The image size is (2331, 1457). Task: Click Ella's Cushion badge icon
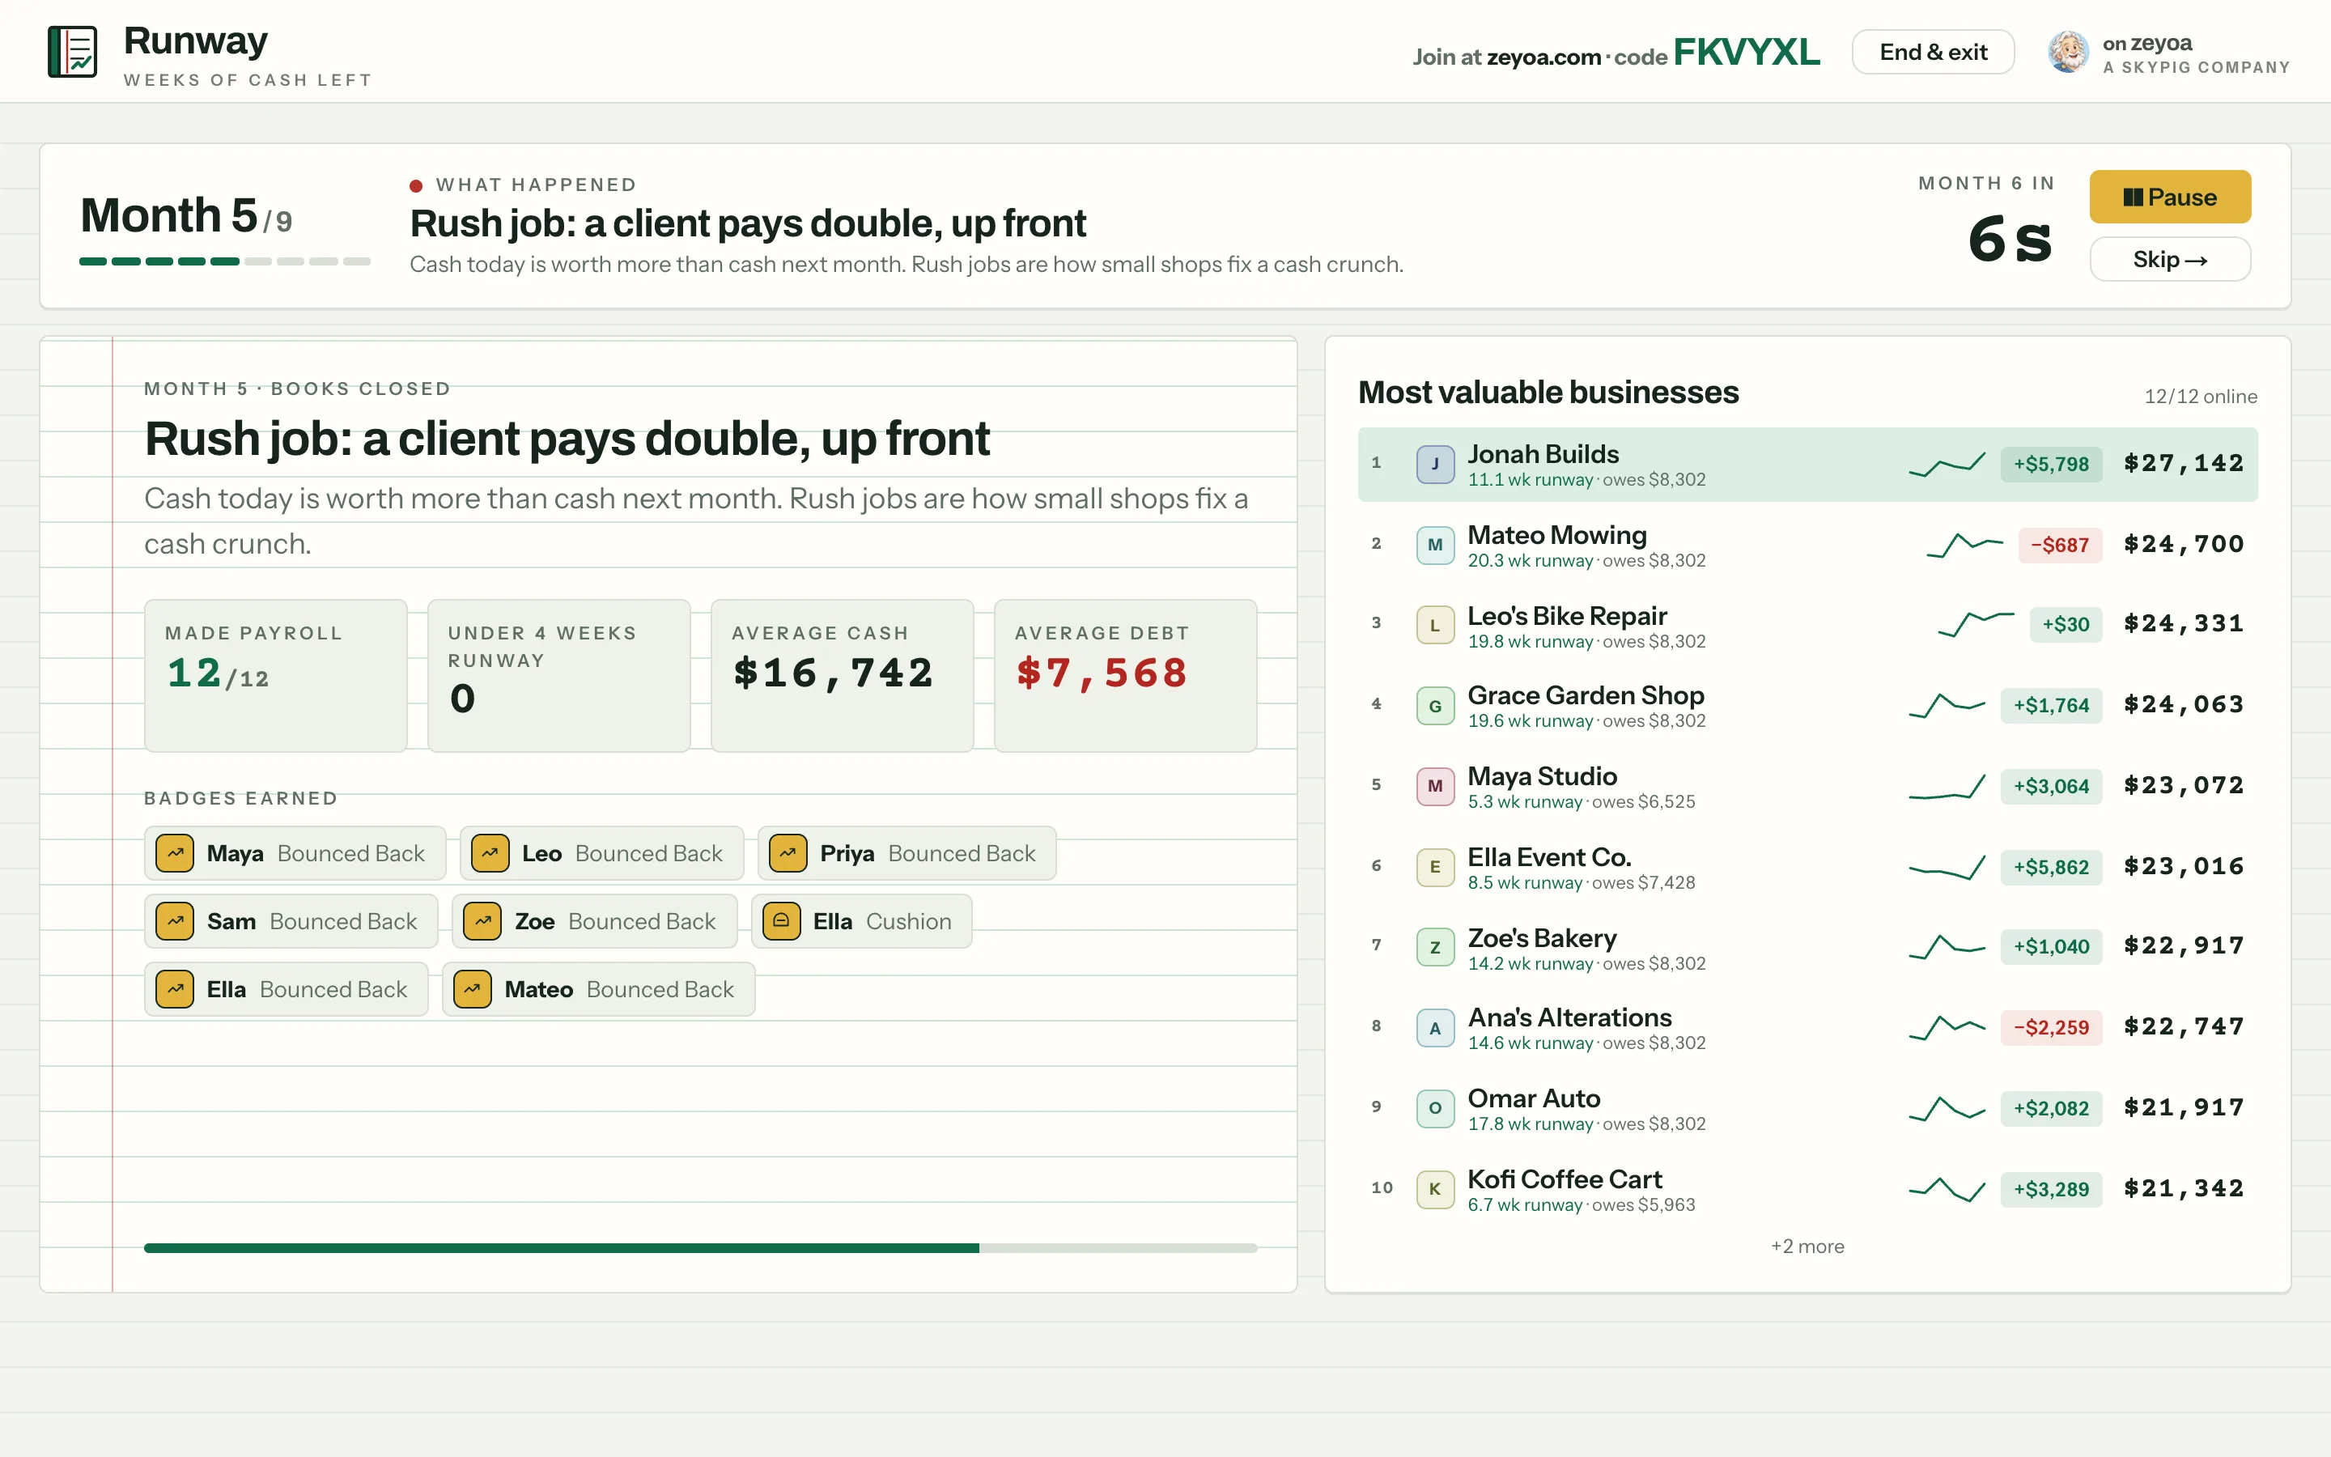[781, 921]
